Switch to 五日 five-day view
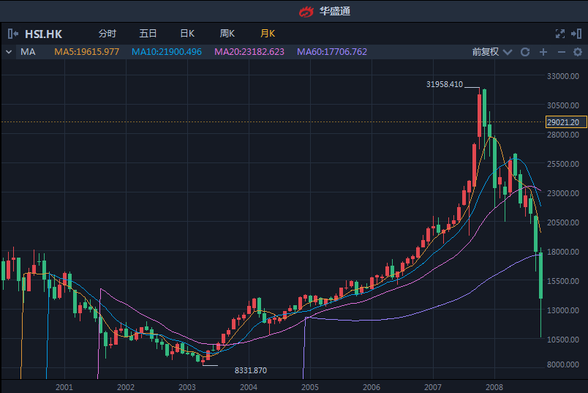This screenshot has height=393, width=588. coord(148,34)
